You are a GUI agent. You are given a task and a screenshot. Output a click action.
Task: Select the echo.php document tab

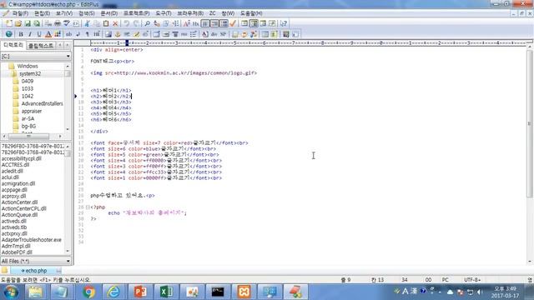pyautogui.click(x=36, y=271)
